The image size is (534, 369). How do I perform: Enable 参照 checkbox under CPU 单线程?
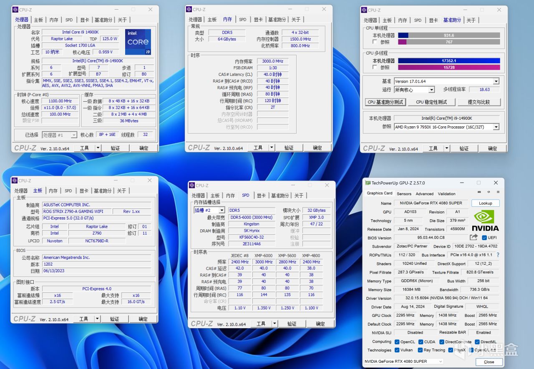click(375, 42)
